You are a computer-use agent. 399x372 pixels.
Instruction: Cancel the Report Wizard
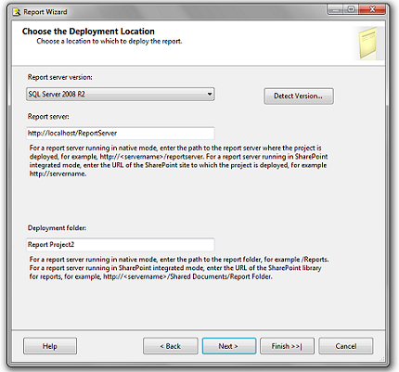pos(346,346)
